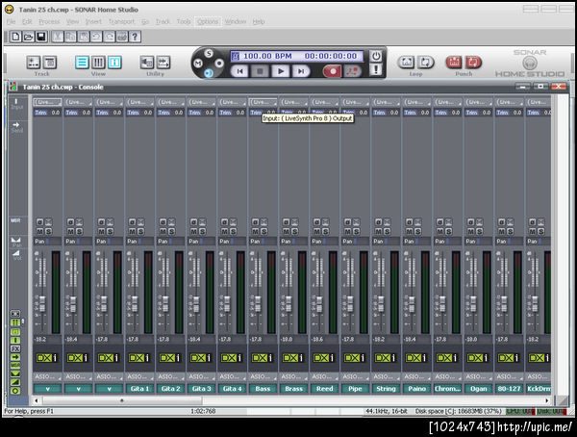Open Console view with vertical-bars icon

[x=98, y=63]
